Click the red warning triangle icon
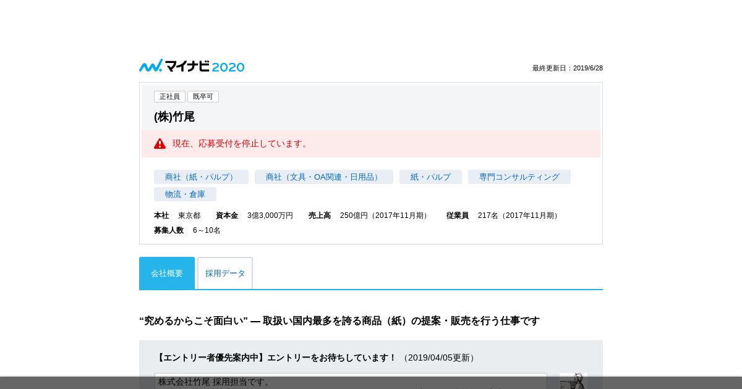Image resolution: width=742 pixels, height=389 pixels. (x=160, y=143)
